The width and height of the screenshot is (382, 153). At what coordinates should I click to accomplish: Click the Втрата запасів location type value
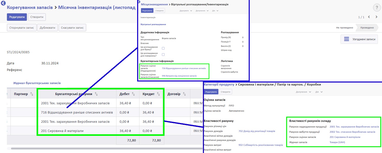(x=169, y=38)
